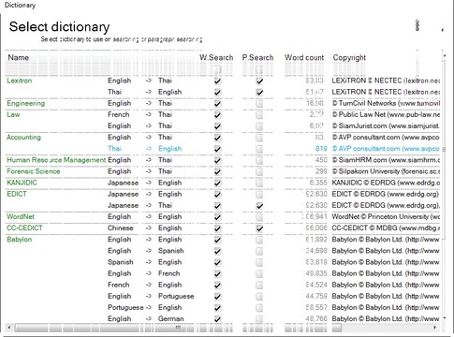Image resolution: width=454 pixels, height=337 pixels.
Task: Select the Human Resource Management name
Action: click(56, 160)
